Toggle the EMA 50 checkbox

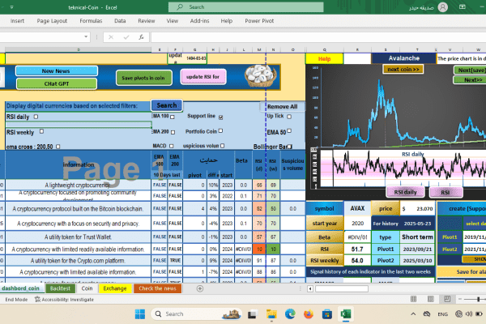tap(289, 131)
